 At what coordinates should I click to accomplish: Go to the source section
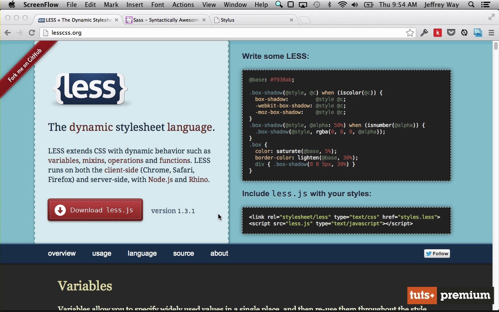click(x=183, y=253)
